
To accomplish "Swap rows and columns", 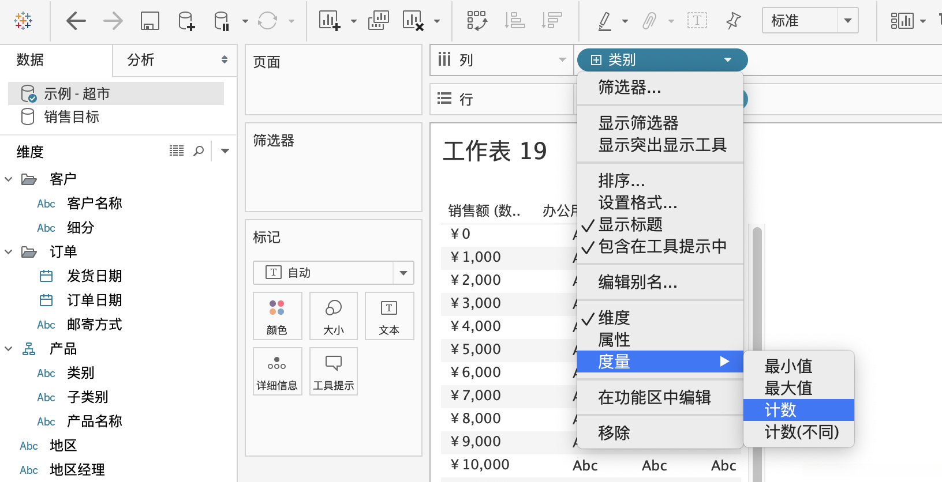I will (x=477, y=21).
